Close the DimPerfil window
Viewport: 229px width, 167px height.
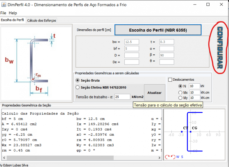point(222,4)
